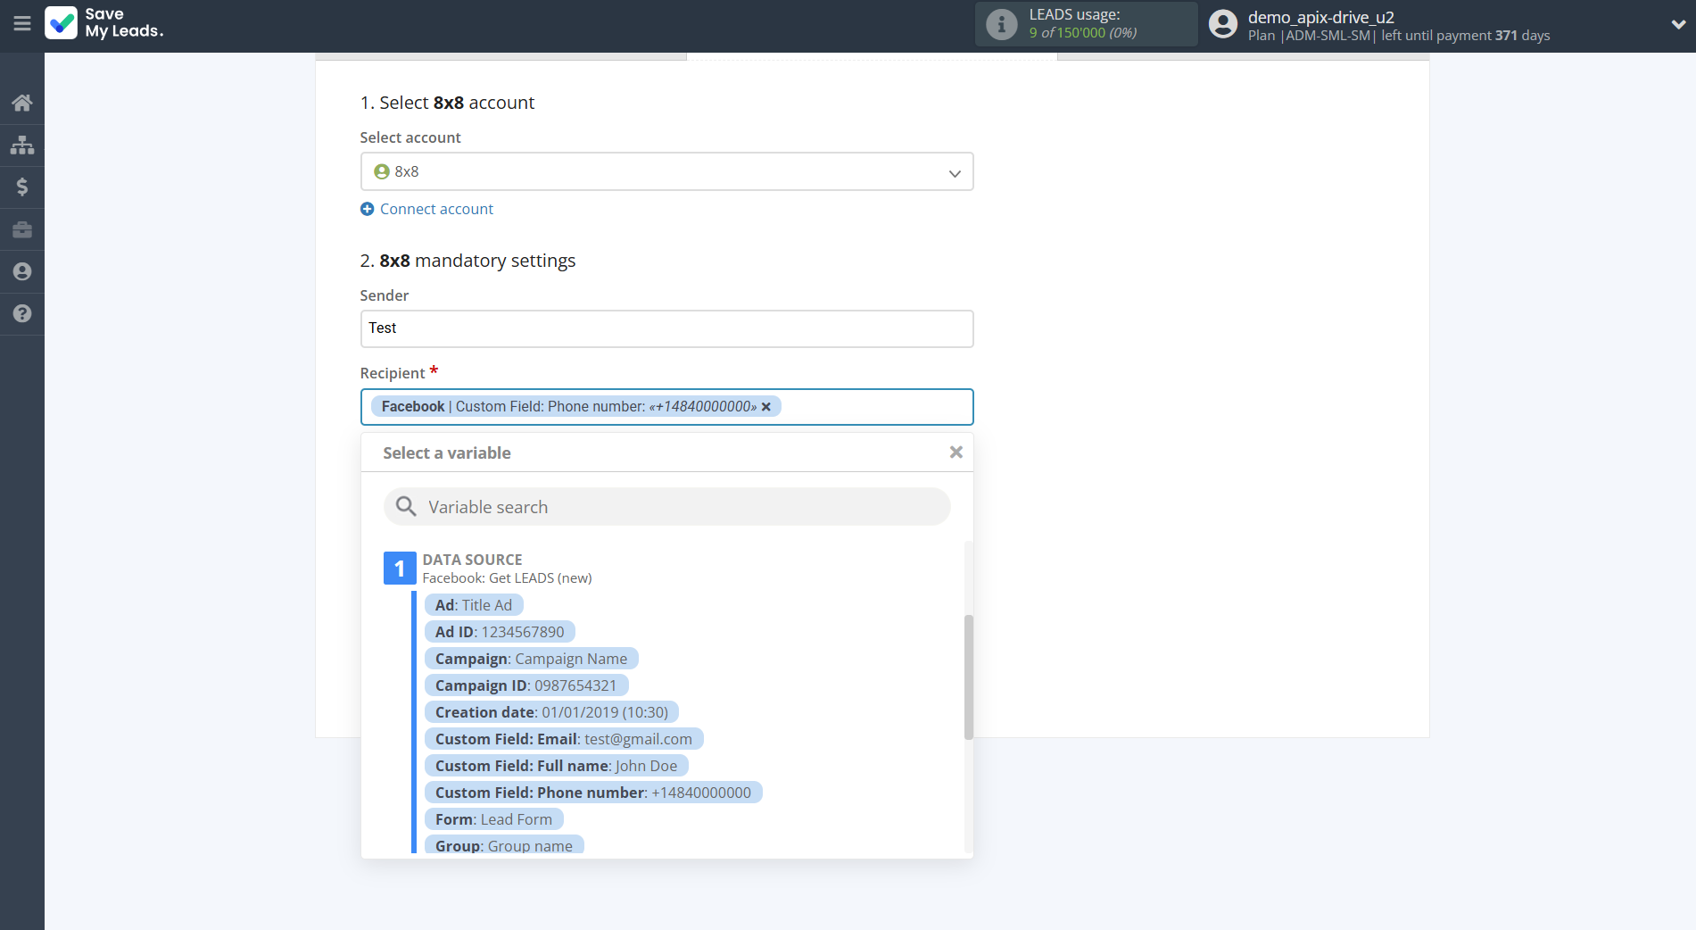This screenshot has width=1696, height=930.
Task: Open account settings via the person icon
Action: (21, 271)
